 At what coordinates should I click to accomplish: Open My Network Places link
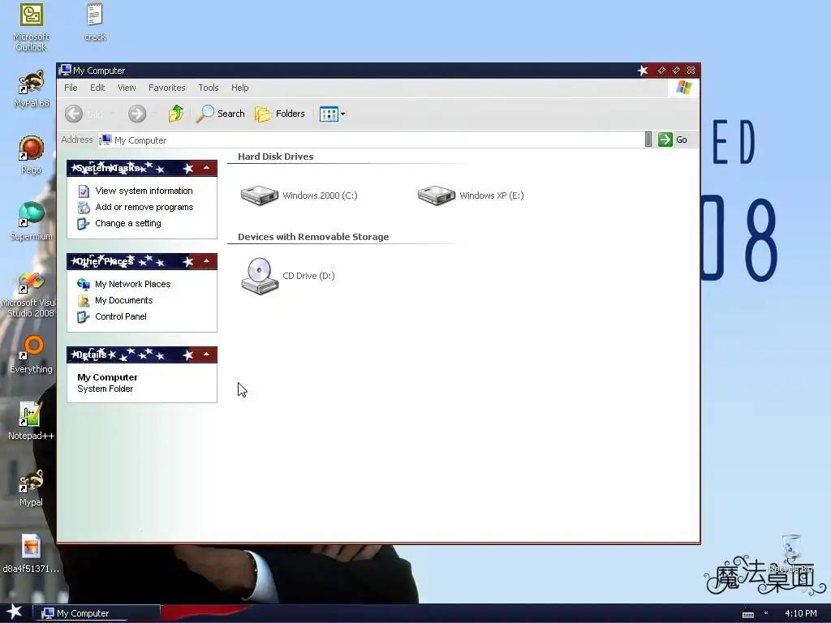[x=132, y=284]
